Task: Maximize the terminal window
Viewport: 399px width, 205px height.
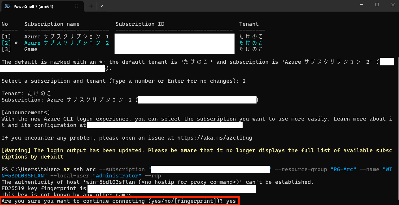Action: click(x=377, y=5)
